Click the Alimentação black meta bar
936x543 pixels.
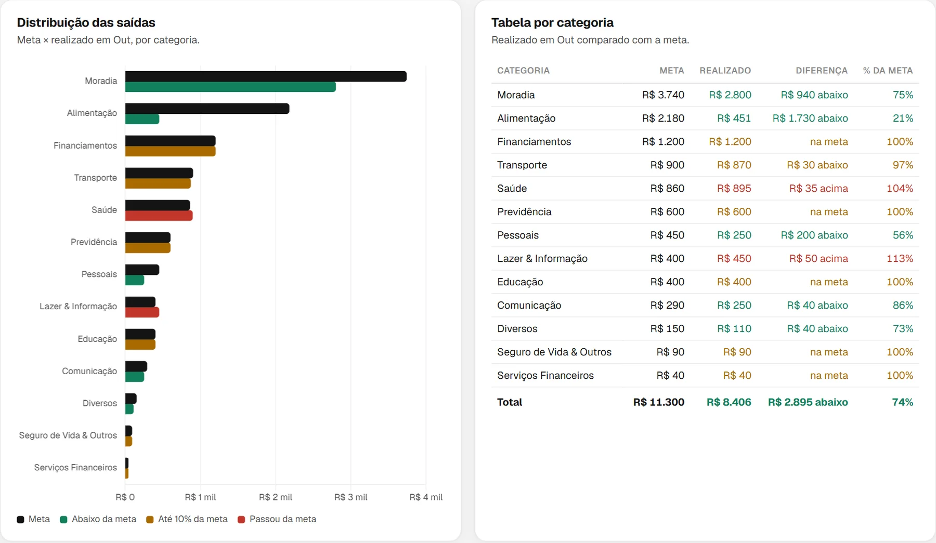click(x=207, y=109)
